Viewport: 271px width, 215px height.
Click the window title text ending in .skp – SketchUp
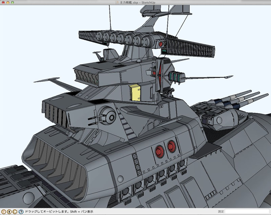[x=138, y=2]
